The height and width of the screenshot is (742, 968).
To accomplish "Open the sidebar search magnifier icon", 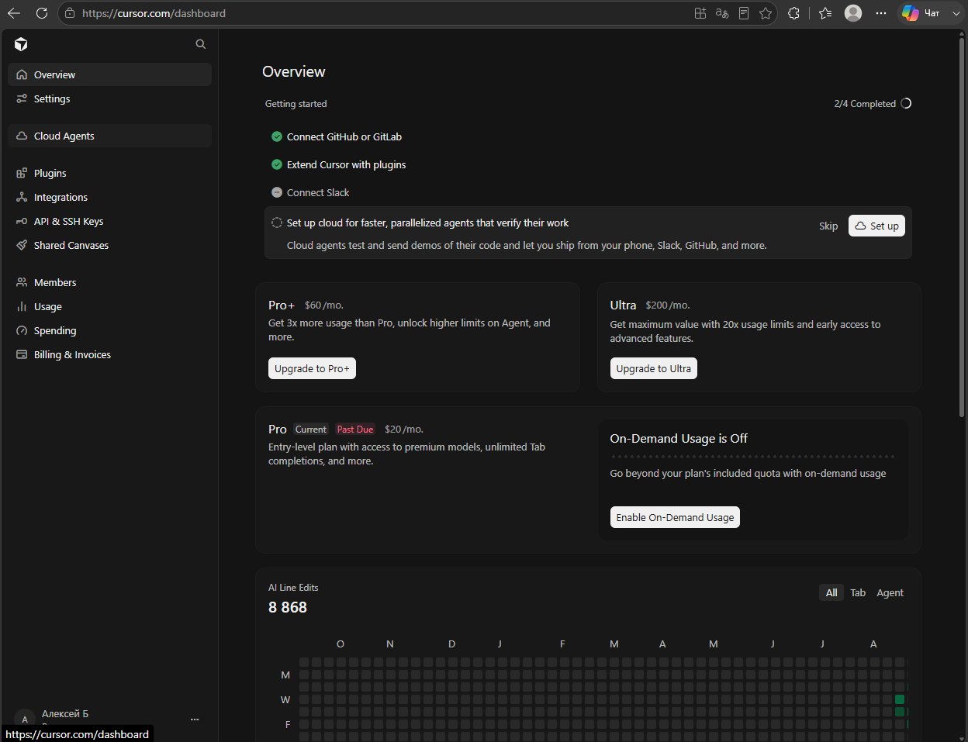I will tap(201, 44).
